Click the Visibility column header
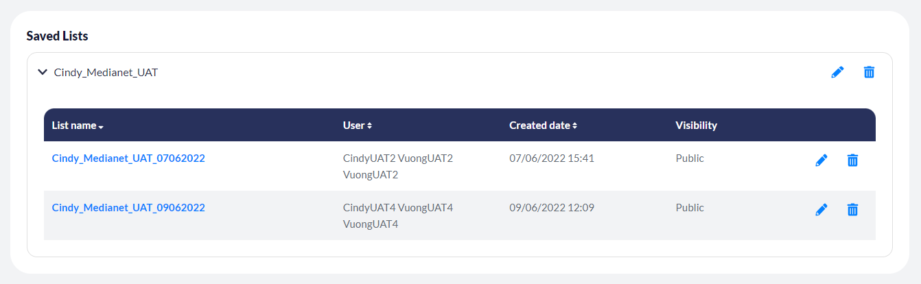Viewport: 921px width, 284px height. [696, 126]
